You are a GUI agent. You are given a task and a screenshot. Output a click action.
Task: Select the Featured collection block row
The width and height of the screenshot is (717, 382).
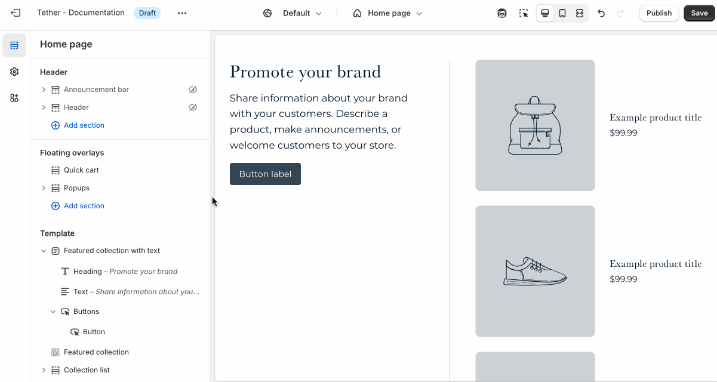pos(119,352)
